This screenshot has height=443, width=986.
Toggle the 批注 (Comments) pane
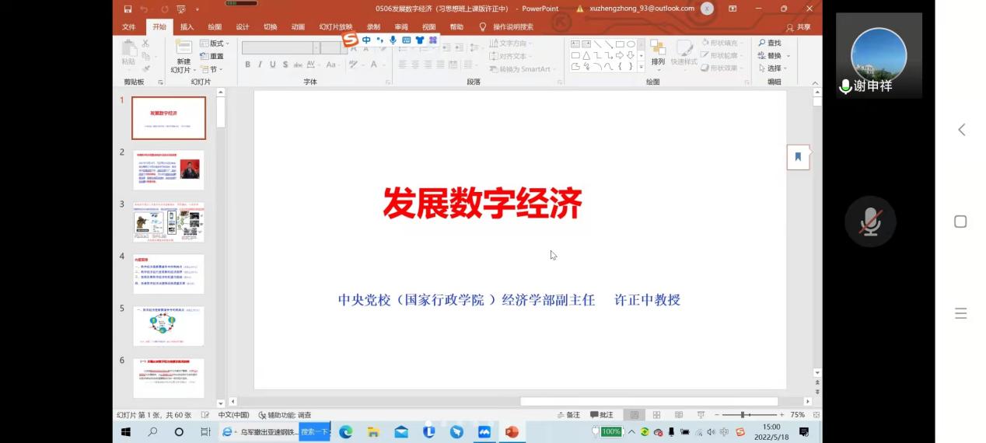[x=602, y=415]
